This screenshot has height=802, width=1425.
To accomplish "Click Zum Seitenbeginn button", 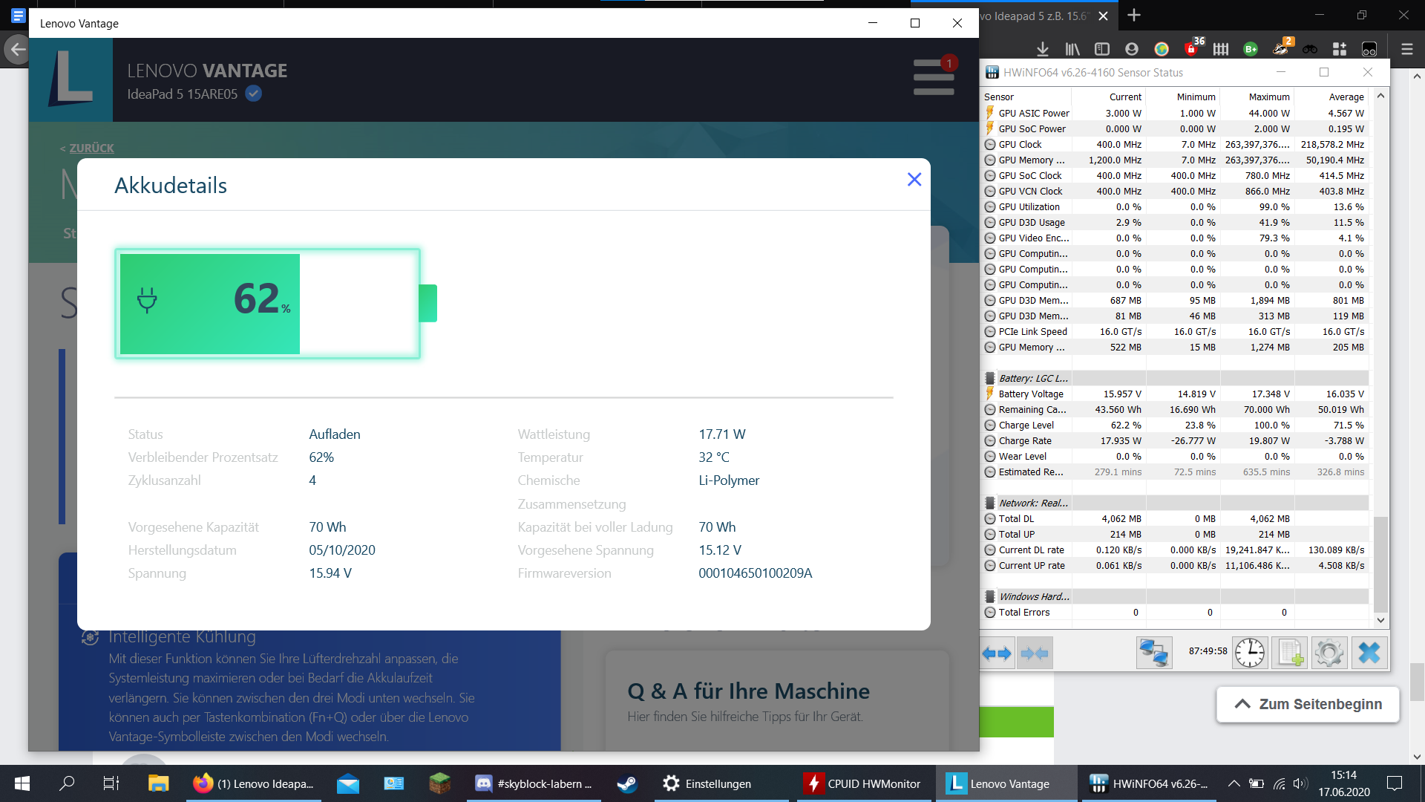I will click(x=1308, y=704).
